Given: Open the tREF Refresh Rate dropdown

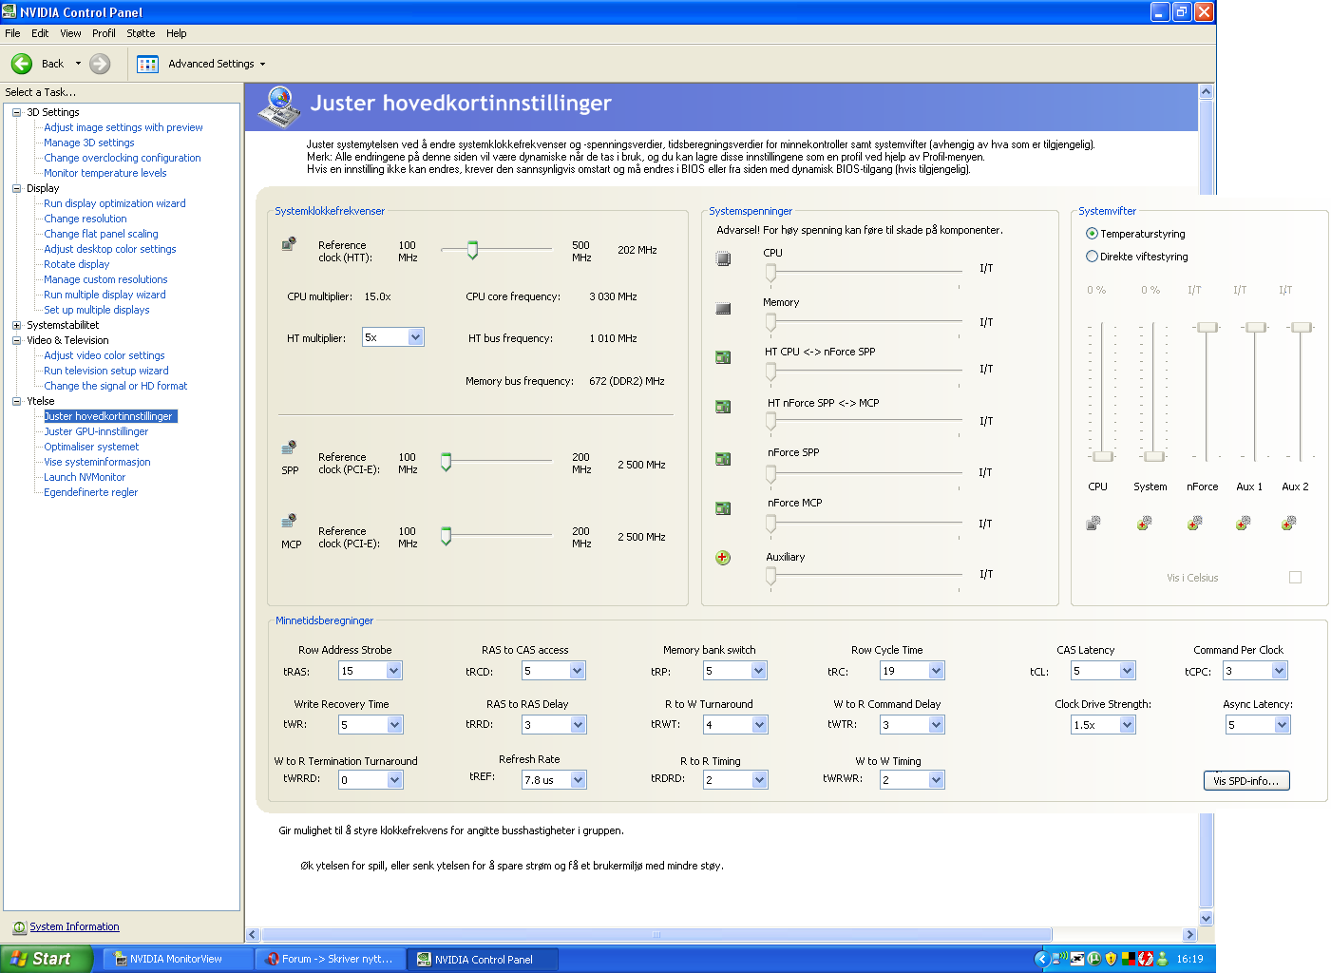Looking at the screenshot, I should point(578,780).
